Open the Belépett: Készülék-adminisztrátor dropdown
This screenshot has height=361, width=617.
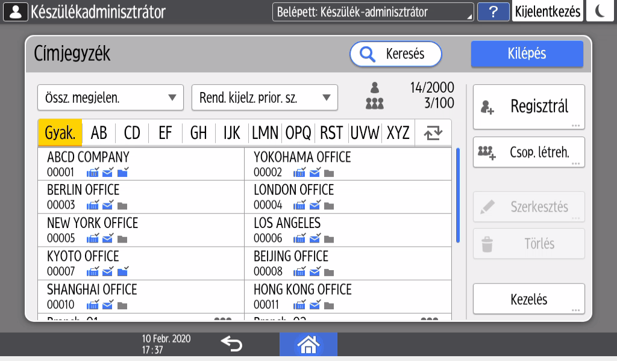373,11
